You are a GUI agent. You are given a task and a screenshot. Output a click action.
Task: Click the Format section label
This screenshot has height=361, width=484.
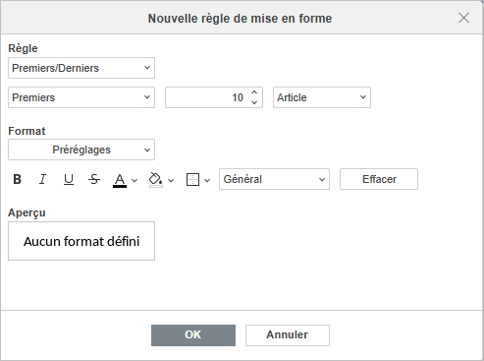tap(27, 131)
